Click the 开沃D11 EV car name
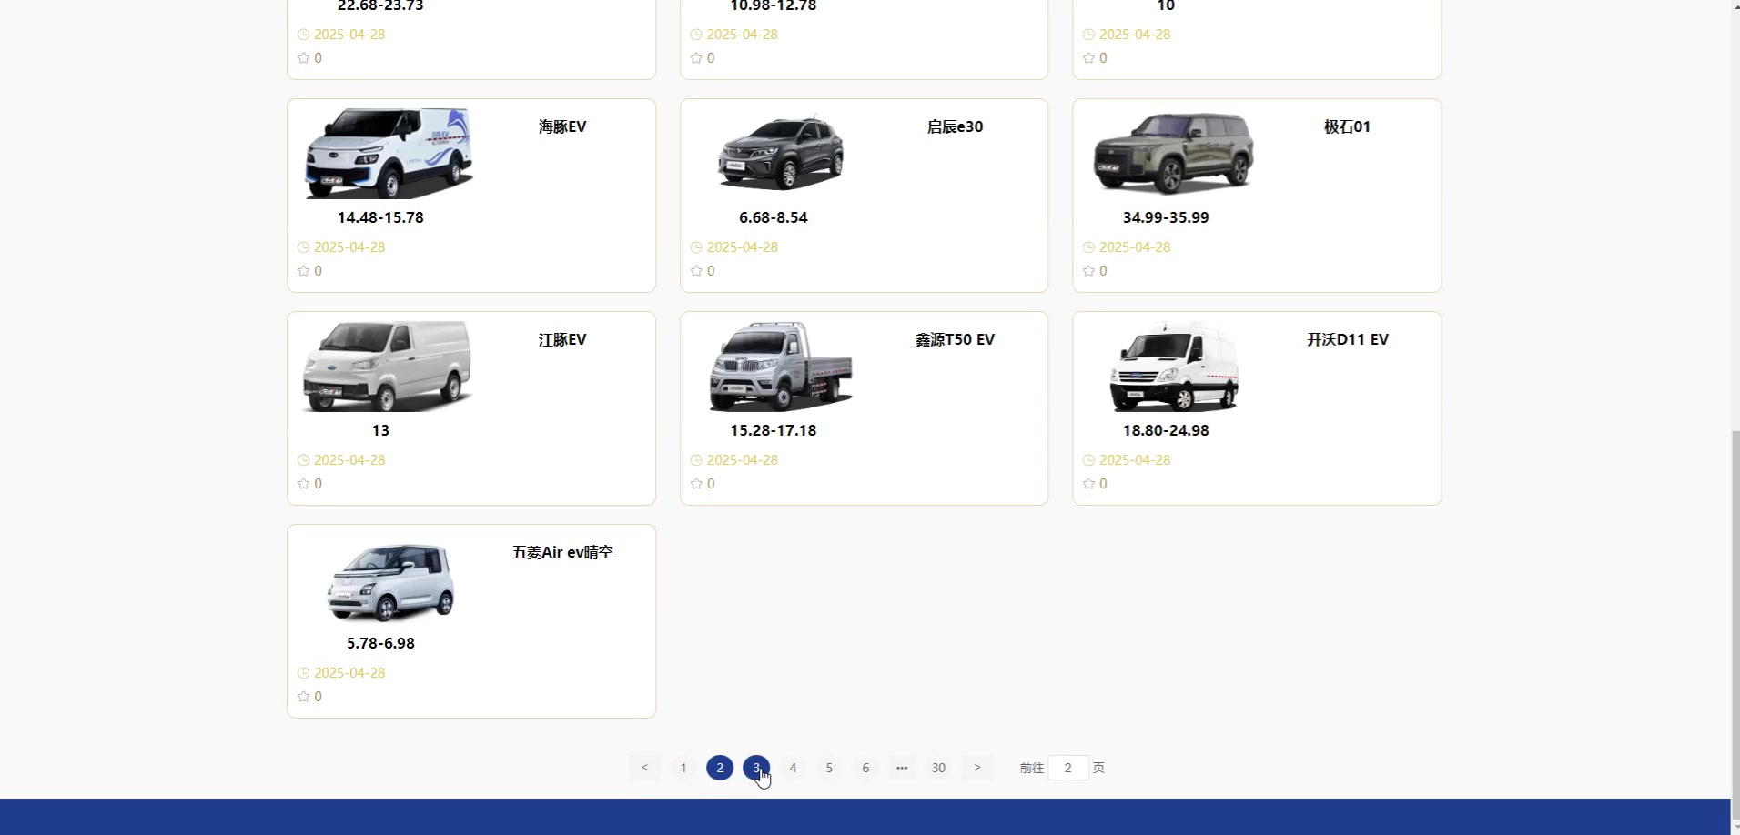 [x=1347, y=339]
